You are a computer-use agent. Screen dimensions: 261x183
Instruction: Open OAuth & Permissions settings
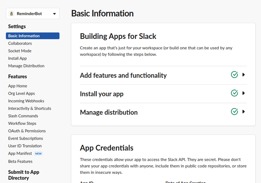tap(27, 131)
